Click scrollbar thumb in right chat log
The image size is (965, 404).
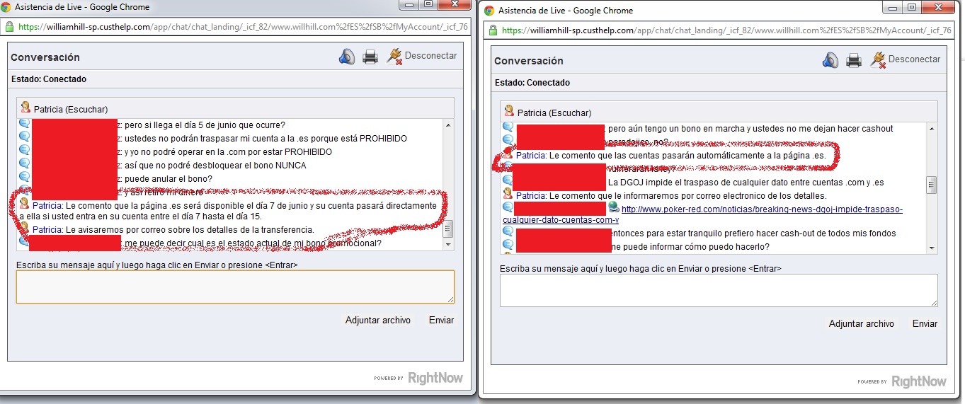(x=931, y=185)
